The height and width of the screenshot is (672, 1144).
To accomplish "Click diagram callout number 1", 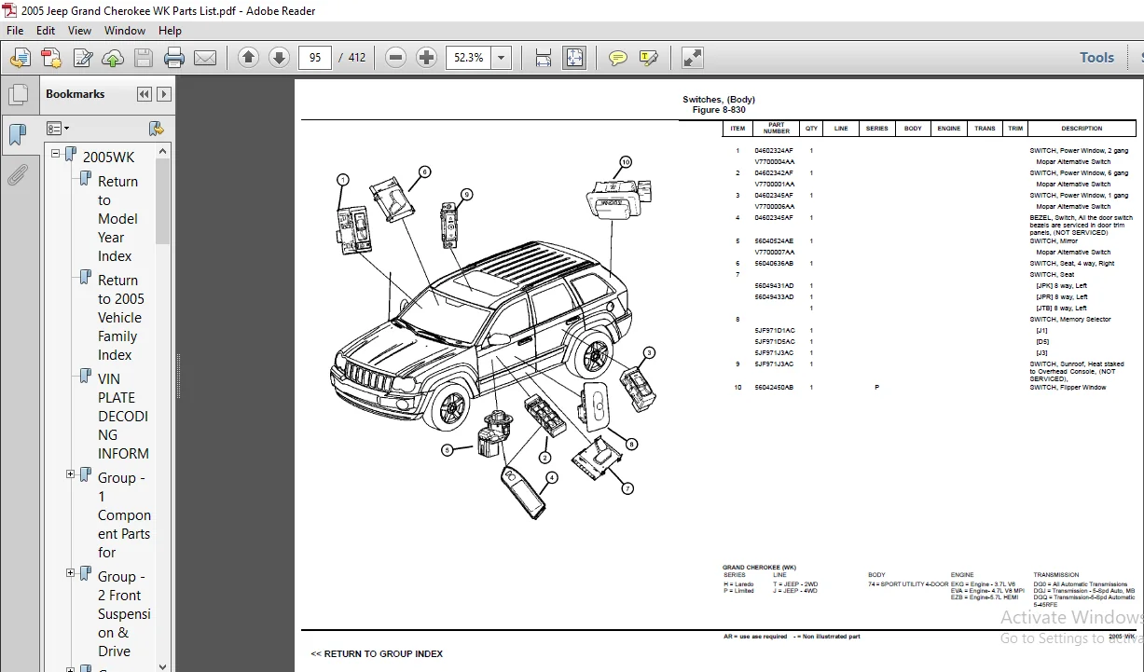I will coord(343,180).
